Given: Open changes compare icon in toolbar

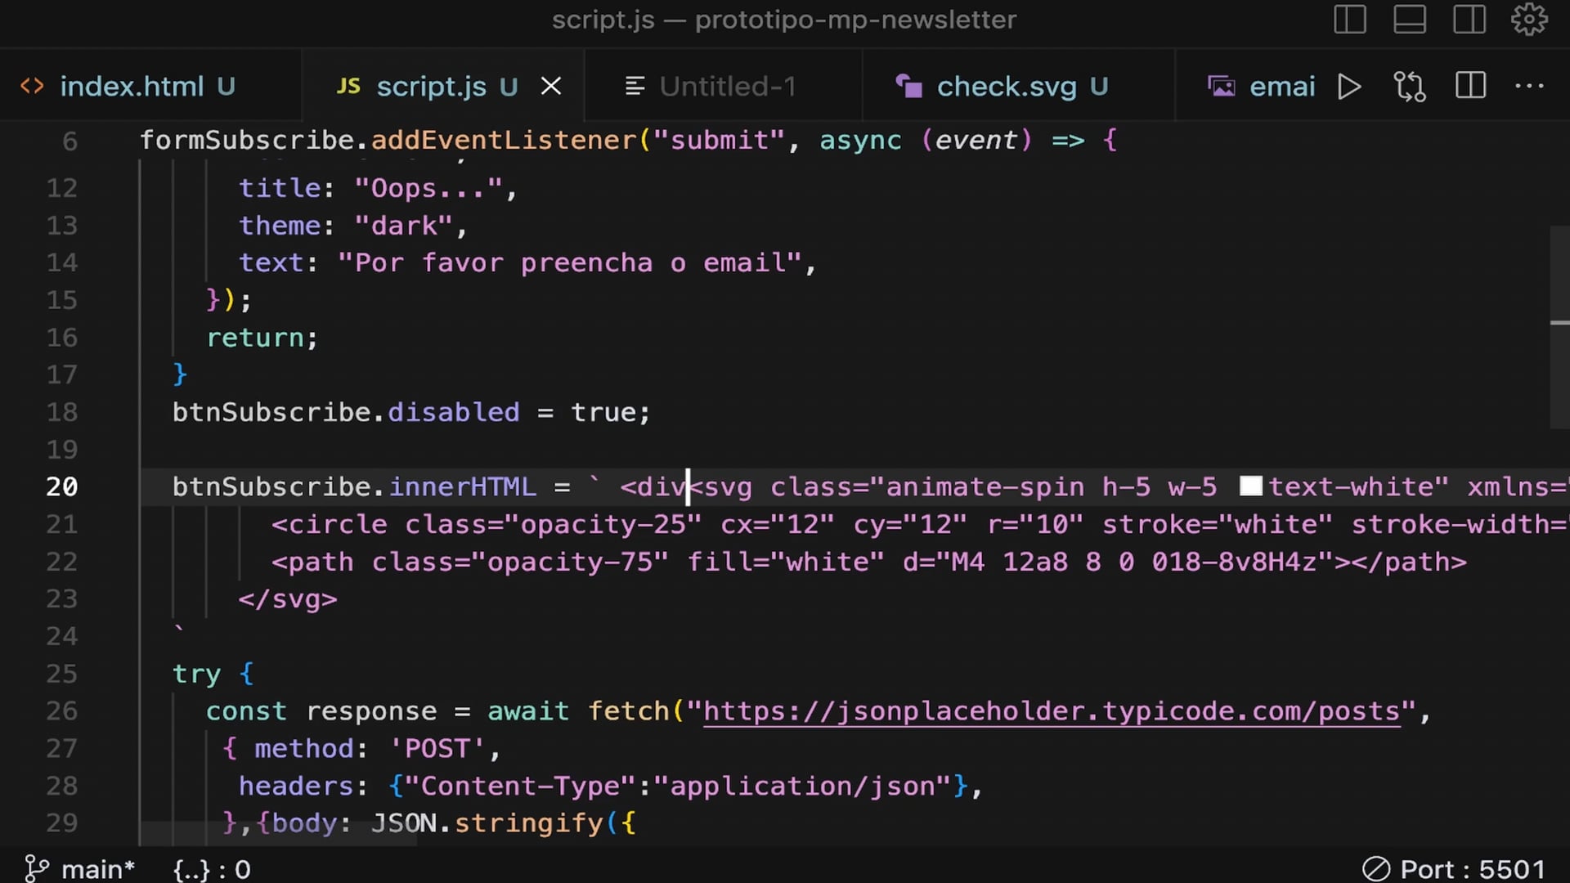Looking at the screenshot, I should (1409, 87).
